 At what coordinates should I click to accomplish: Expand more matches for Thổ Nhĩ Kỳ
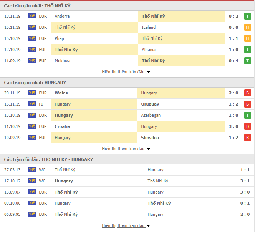[x=126, y=72]
